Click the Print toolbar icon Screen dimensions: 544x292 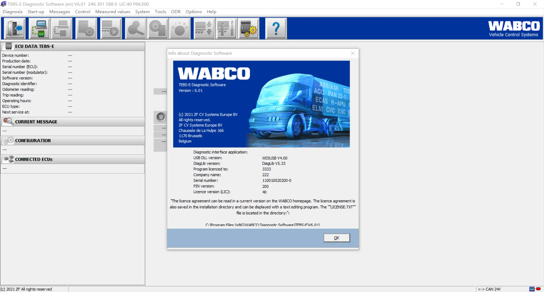pyautogui.click(x=62, y=28)
